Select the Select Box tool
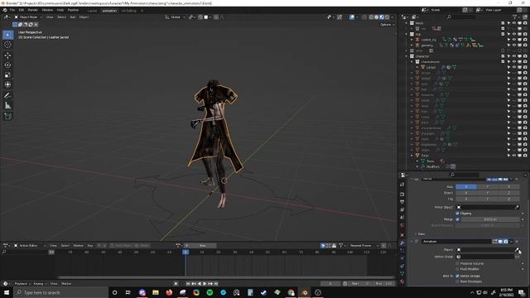This screenshot has height=298, width=530. [7, 35]
